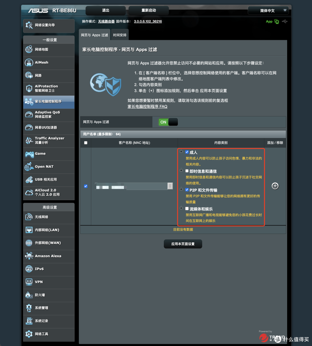
Task: Click the 家长电脑控制程序 people icon
Action: coord(29,101)
